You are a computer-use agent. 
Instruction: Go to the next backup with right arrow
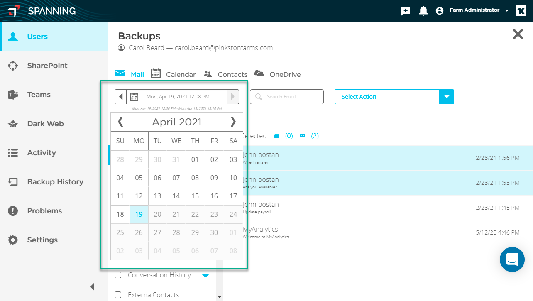(233, 97)
